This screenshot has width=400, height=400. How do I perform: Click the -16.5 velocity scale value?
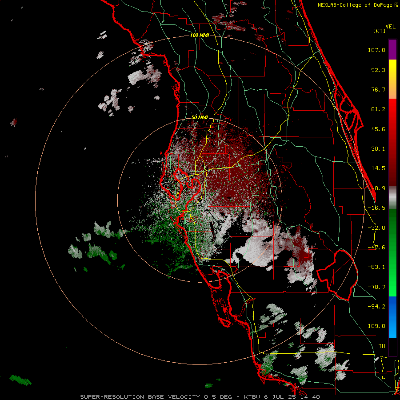click(376, 208)
